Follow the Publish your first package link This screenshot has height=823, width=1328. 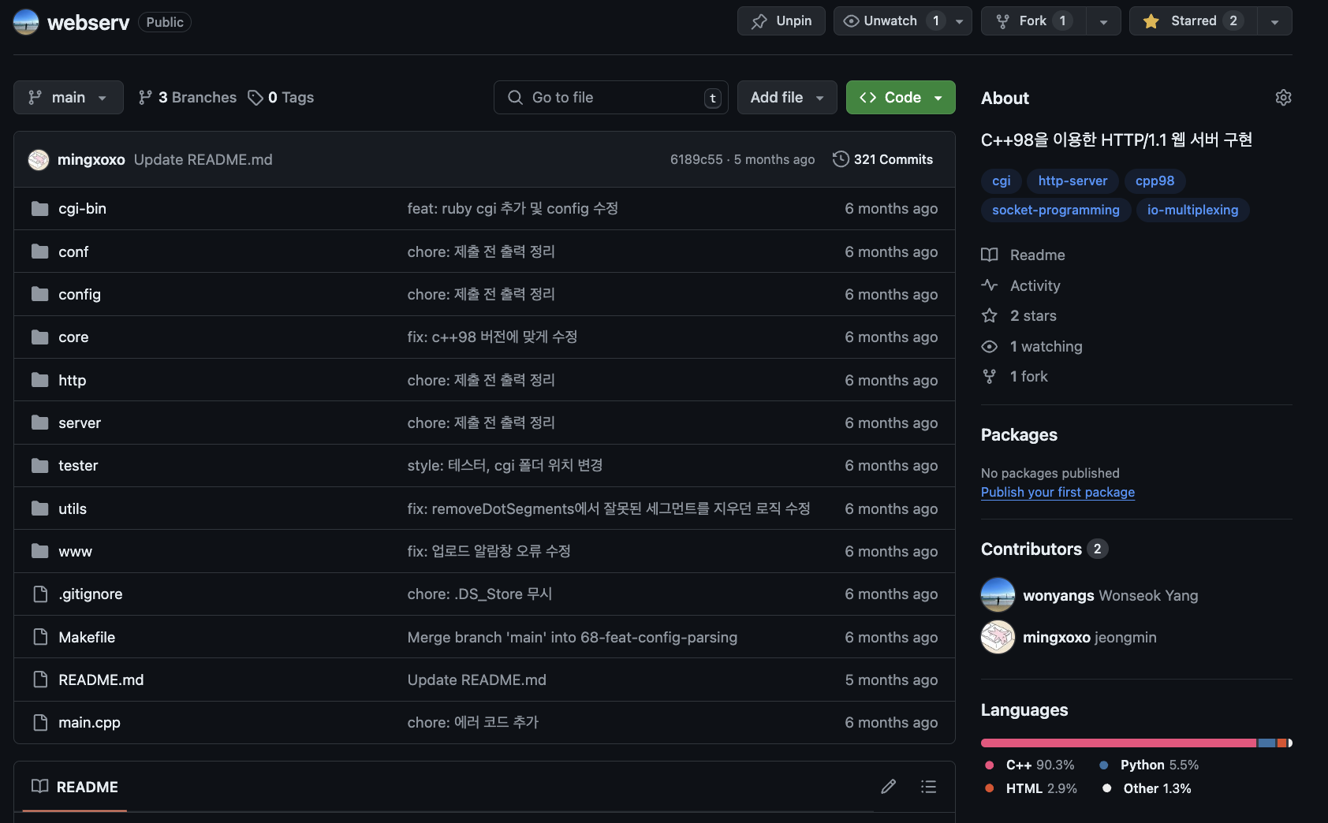coord(1058,492)
